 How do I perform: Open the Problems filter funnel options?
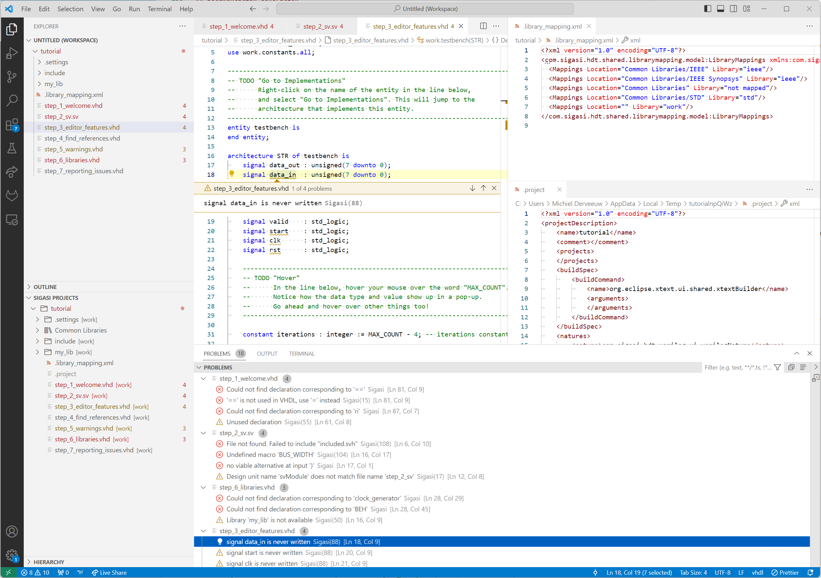pos(777,367)
